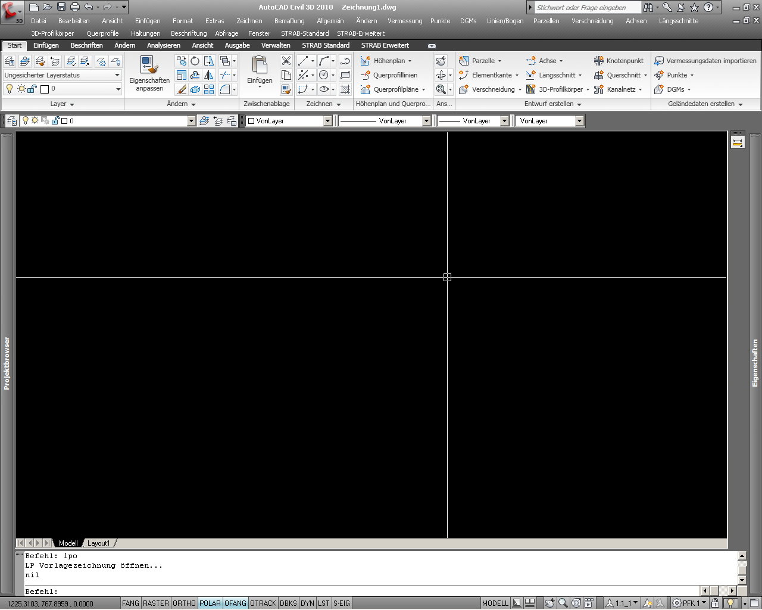Select the Rectangle drawing tool
Image resolution: width=762 pixels, height=610 pixels.
(345, 75)
